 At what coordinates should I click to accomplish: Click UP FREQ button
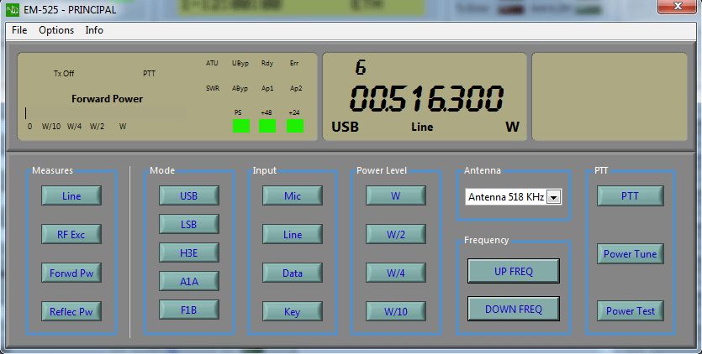514,271
